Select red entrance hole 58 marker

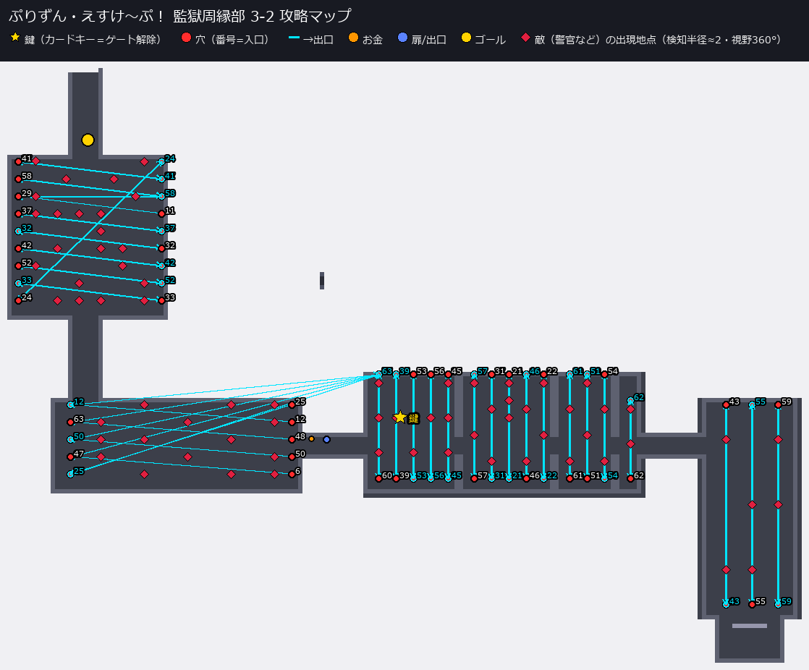pyautogui.click(x=19, y=179)
